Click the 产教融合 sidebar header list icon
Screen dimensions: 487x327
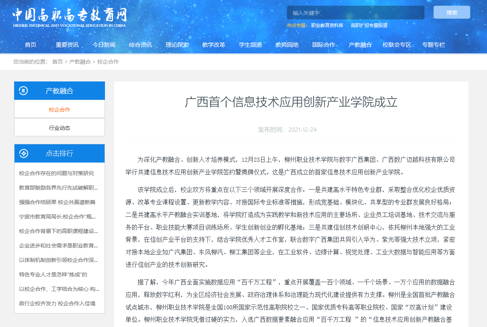click(23, 91)
